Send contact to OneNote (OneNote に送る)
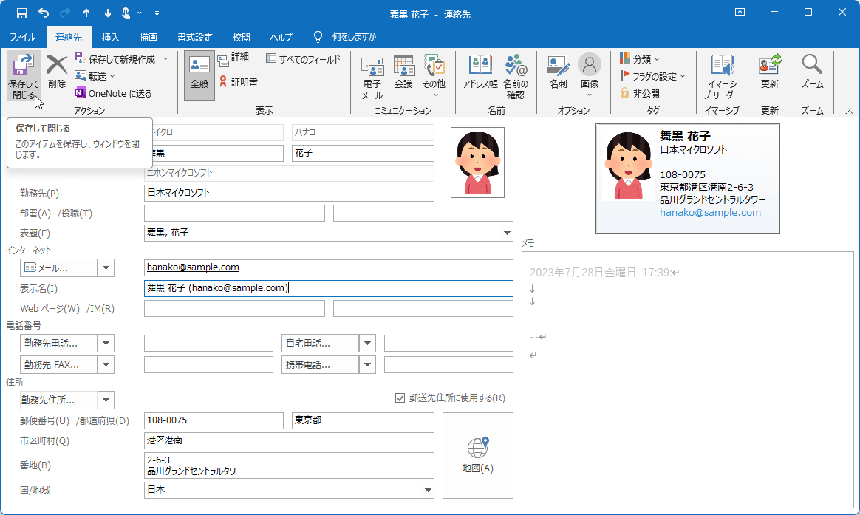Screen dimensions: 860x515 pyautogui.click(x=113, y=93)
